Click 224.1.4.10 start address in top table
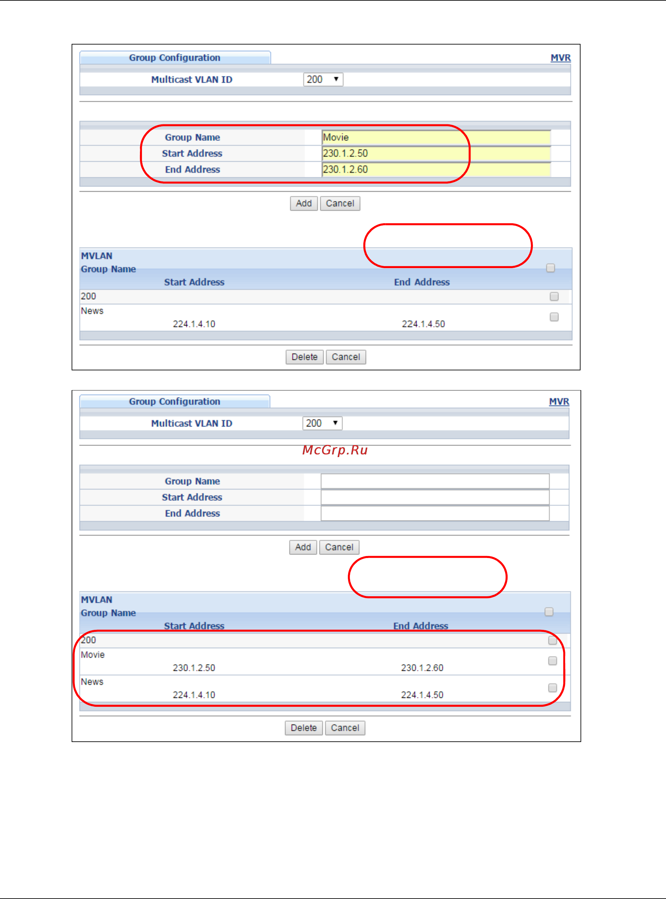 pyautogui.click(x=194, y=324)
